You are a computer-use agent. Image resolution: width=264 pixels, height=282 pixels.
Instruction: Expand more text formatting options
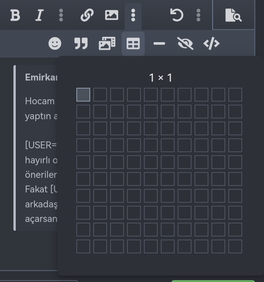point(61,15)
